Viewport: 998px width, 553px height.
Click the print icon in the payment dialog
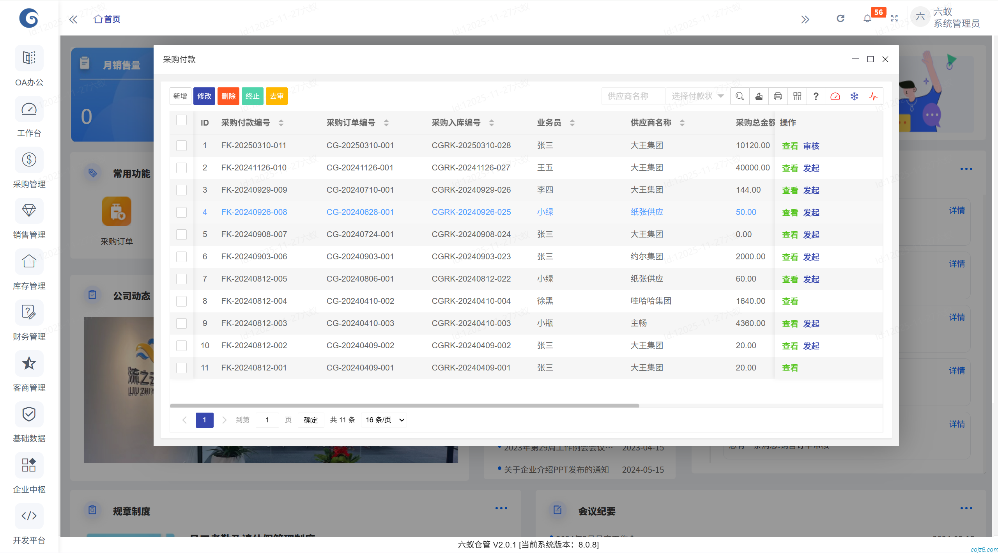pos(778,96)
